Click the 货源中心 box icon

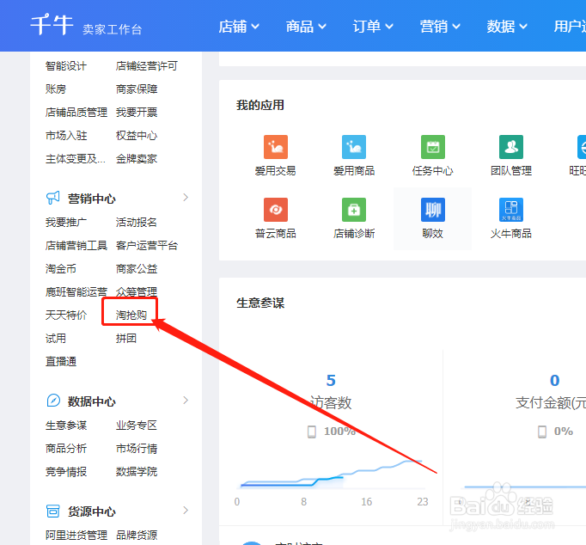[52, 511]
